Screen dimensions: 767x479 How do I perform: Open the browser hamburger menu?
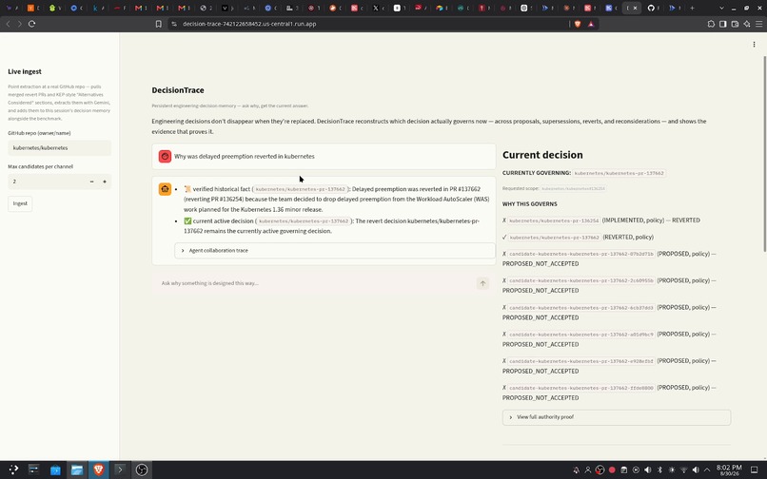758,24
